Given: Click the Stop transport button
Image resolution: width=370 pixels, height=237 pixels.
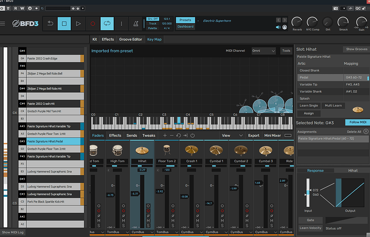Looking at the screenshot, I should click(64, 24).
